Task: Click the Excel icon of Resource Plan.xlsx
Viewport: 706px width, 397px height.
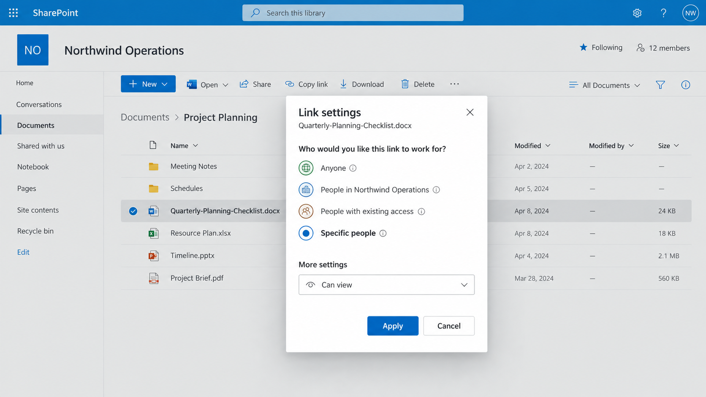Action: pyautogui.click(x=153, y=233)
